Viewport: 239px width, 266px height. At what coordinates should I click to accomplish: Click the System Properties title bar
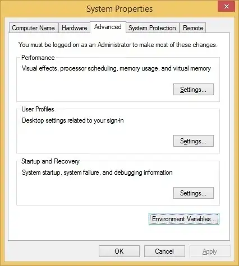tap(119, 9)
